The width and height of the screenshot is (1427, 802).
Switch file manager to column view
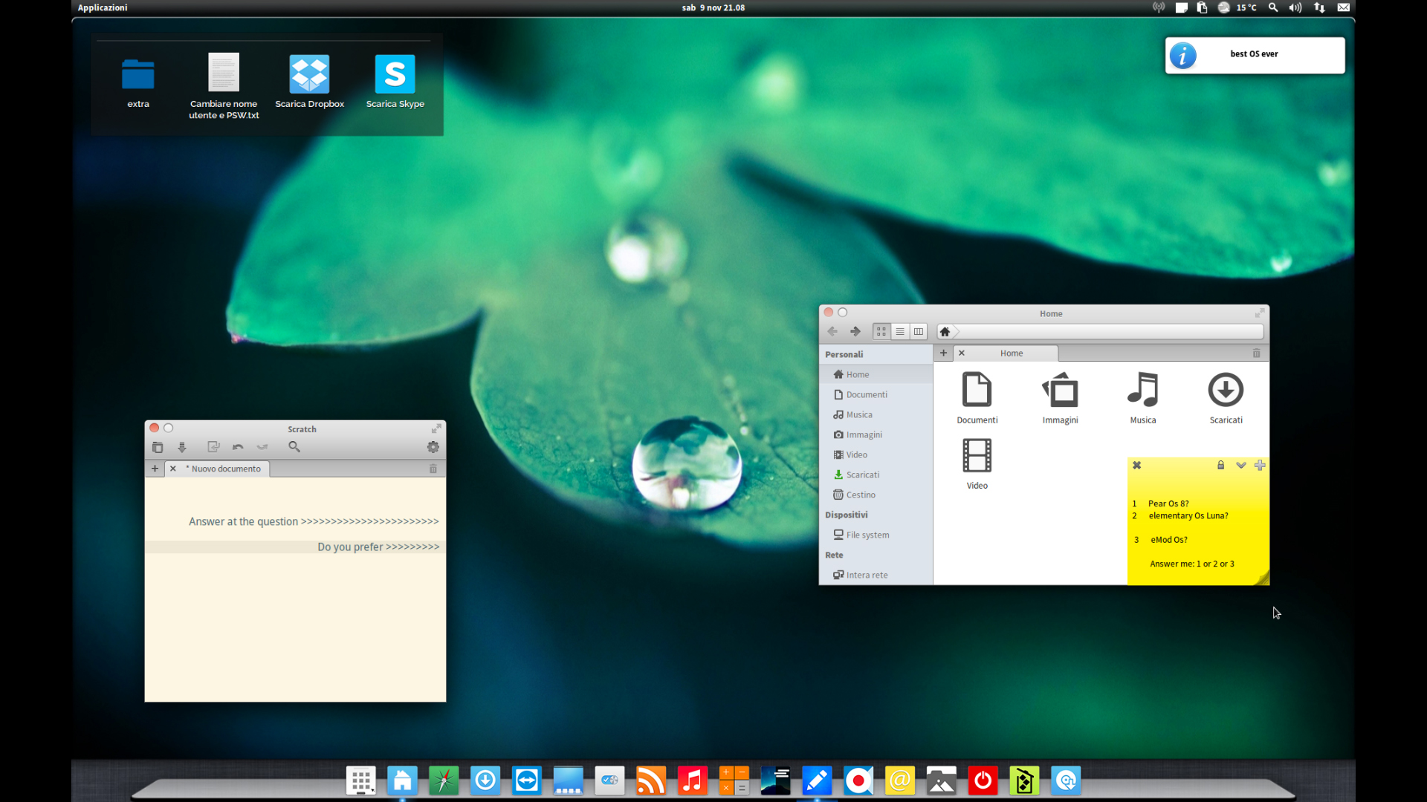[x=919, y=332]
